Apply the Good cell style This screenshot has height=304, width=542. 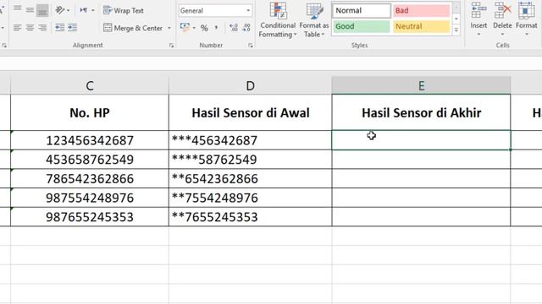click(362, 26)
